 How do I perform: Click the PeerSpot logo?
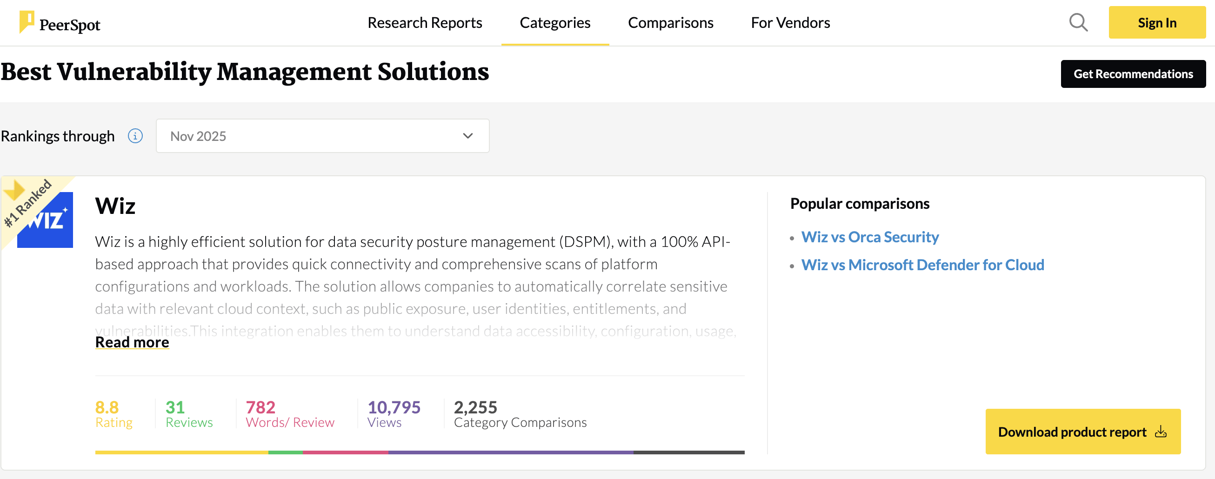click(60, 23)
